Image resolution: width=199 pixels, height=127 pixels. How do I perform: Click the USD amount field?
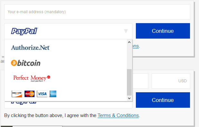tap(171, 81)
